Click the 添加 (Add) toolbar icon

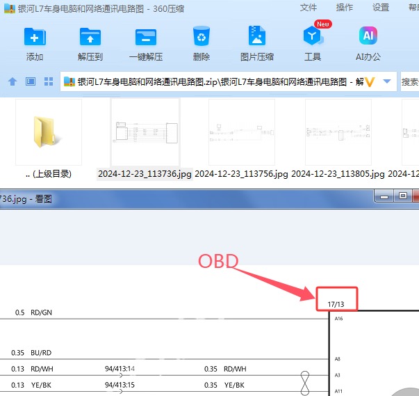tap(35, 37)
